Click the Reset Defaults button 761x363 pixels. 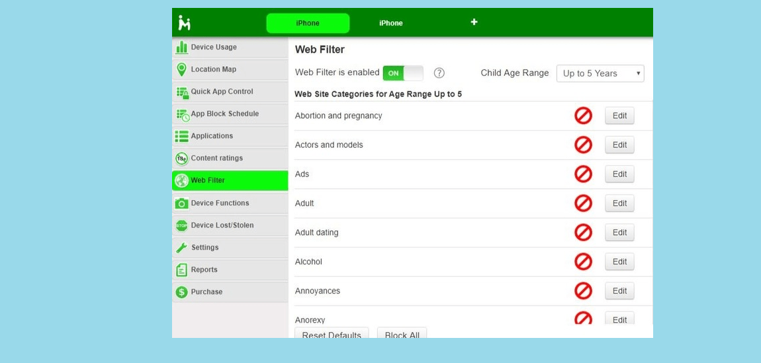coord(332,333)
